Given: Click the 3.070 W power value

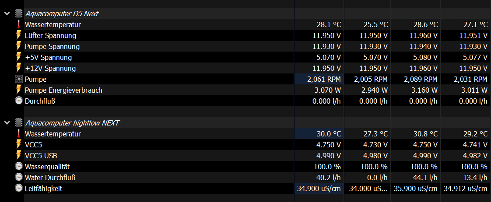Looking at the screenshot, I should [327, 91].
